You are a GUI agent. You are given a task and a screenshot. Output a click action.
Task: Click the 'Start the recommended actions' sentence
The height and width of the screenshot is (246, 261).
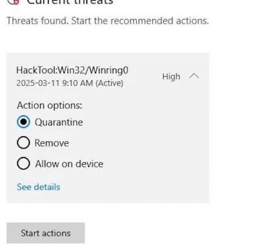[x=140, y=21]
